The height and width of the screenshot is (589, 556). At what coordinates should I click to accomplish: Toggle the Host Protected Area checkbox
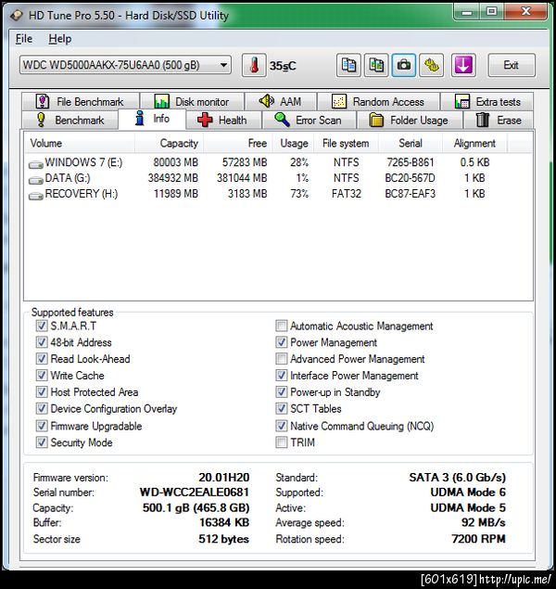point(42,392)
